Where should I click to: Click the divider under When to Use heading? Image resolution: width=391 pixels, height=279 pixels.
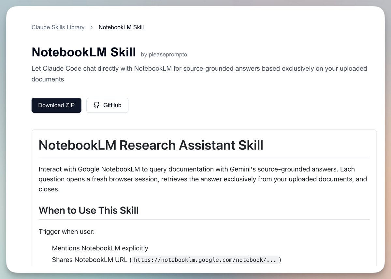[x=204, y=220]
